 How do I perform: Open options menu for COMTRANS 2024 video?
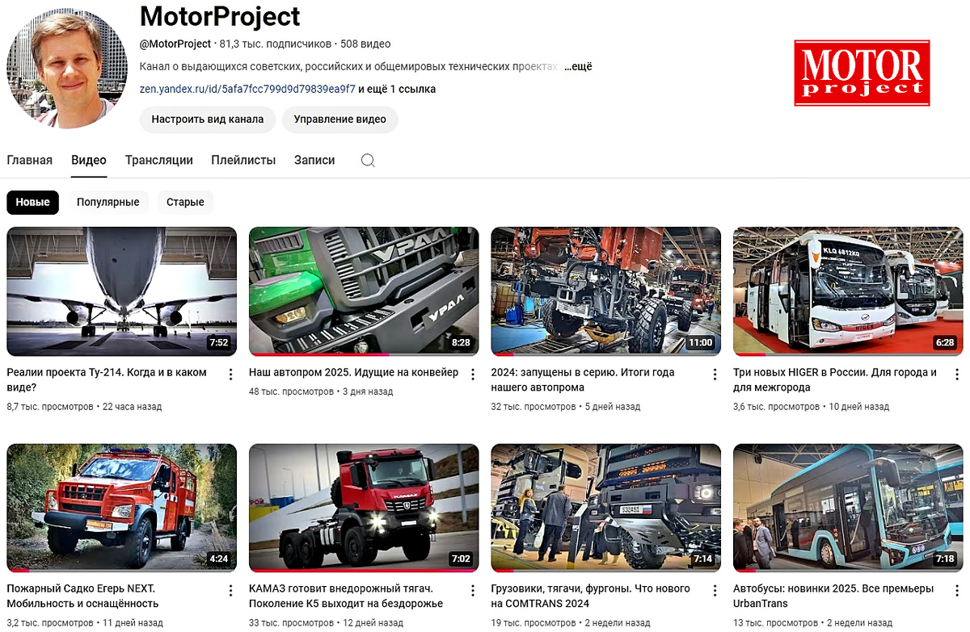(x=715, y=590)
